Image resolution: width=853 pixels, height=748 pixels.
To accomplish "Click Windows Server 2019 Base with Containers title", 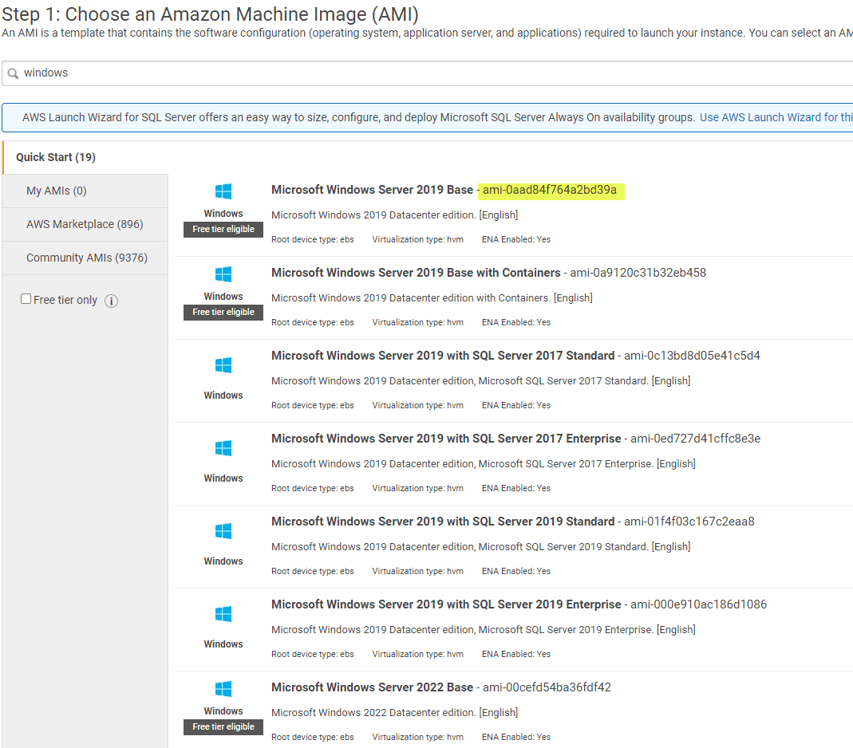I will click(416, 273).
